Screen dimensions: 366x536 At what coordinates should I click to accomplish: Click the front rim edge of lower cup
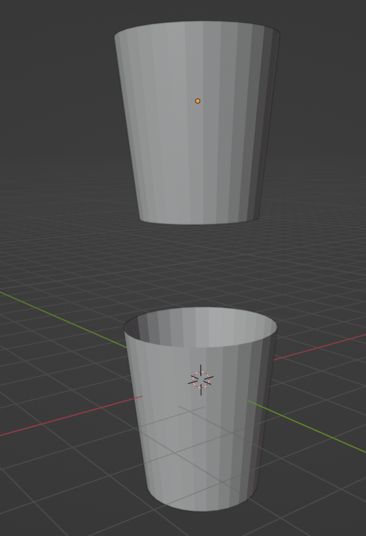coord(199,347)
